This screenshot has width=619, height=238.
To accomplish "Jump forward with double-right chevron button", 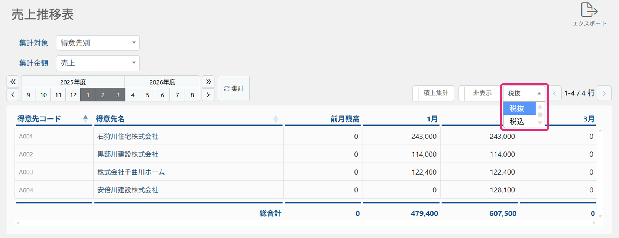I will point(208,82).
